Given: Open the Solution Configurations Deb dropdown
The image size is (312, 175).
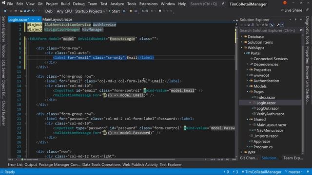Looking at the screenshot, I should [x=49, y=11].
